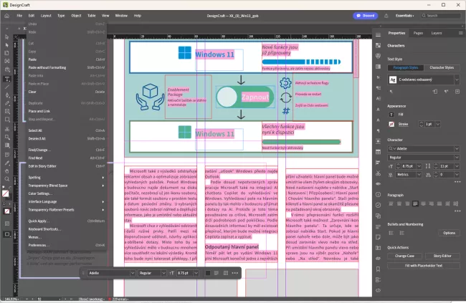The height and width of the screenshot is (303, 466).
Task: Click the Discord button
Action: (365, 16)
